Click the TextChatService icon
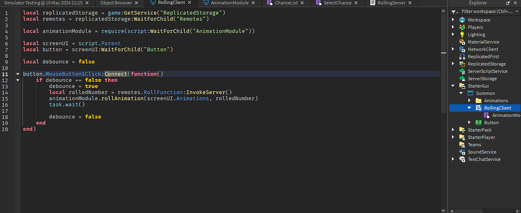 pyautogui.click(x=462, y=159)
